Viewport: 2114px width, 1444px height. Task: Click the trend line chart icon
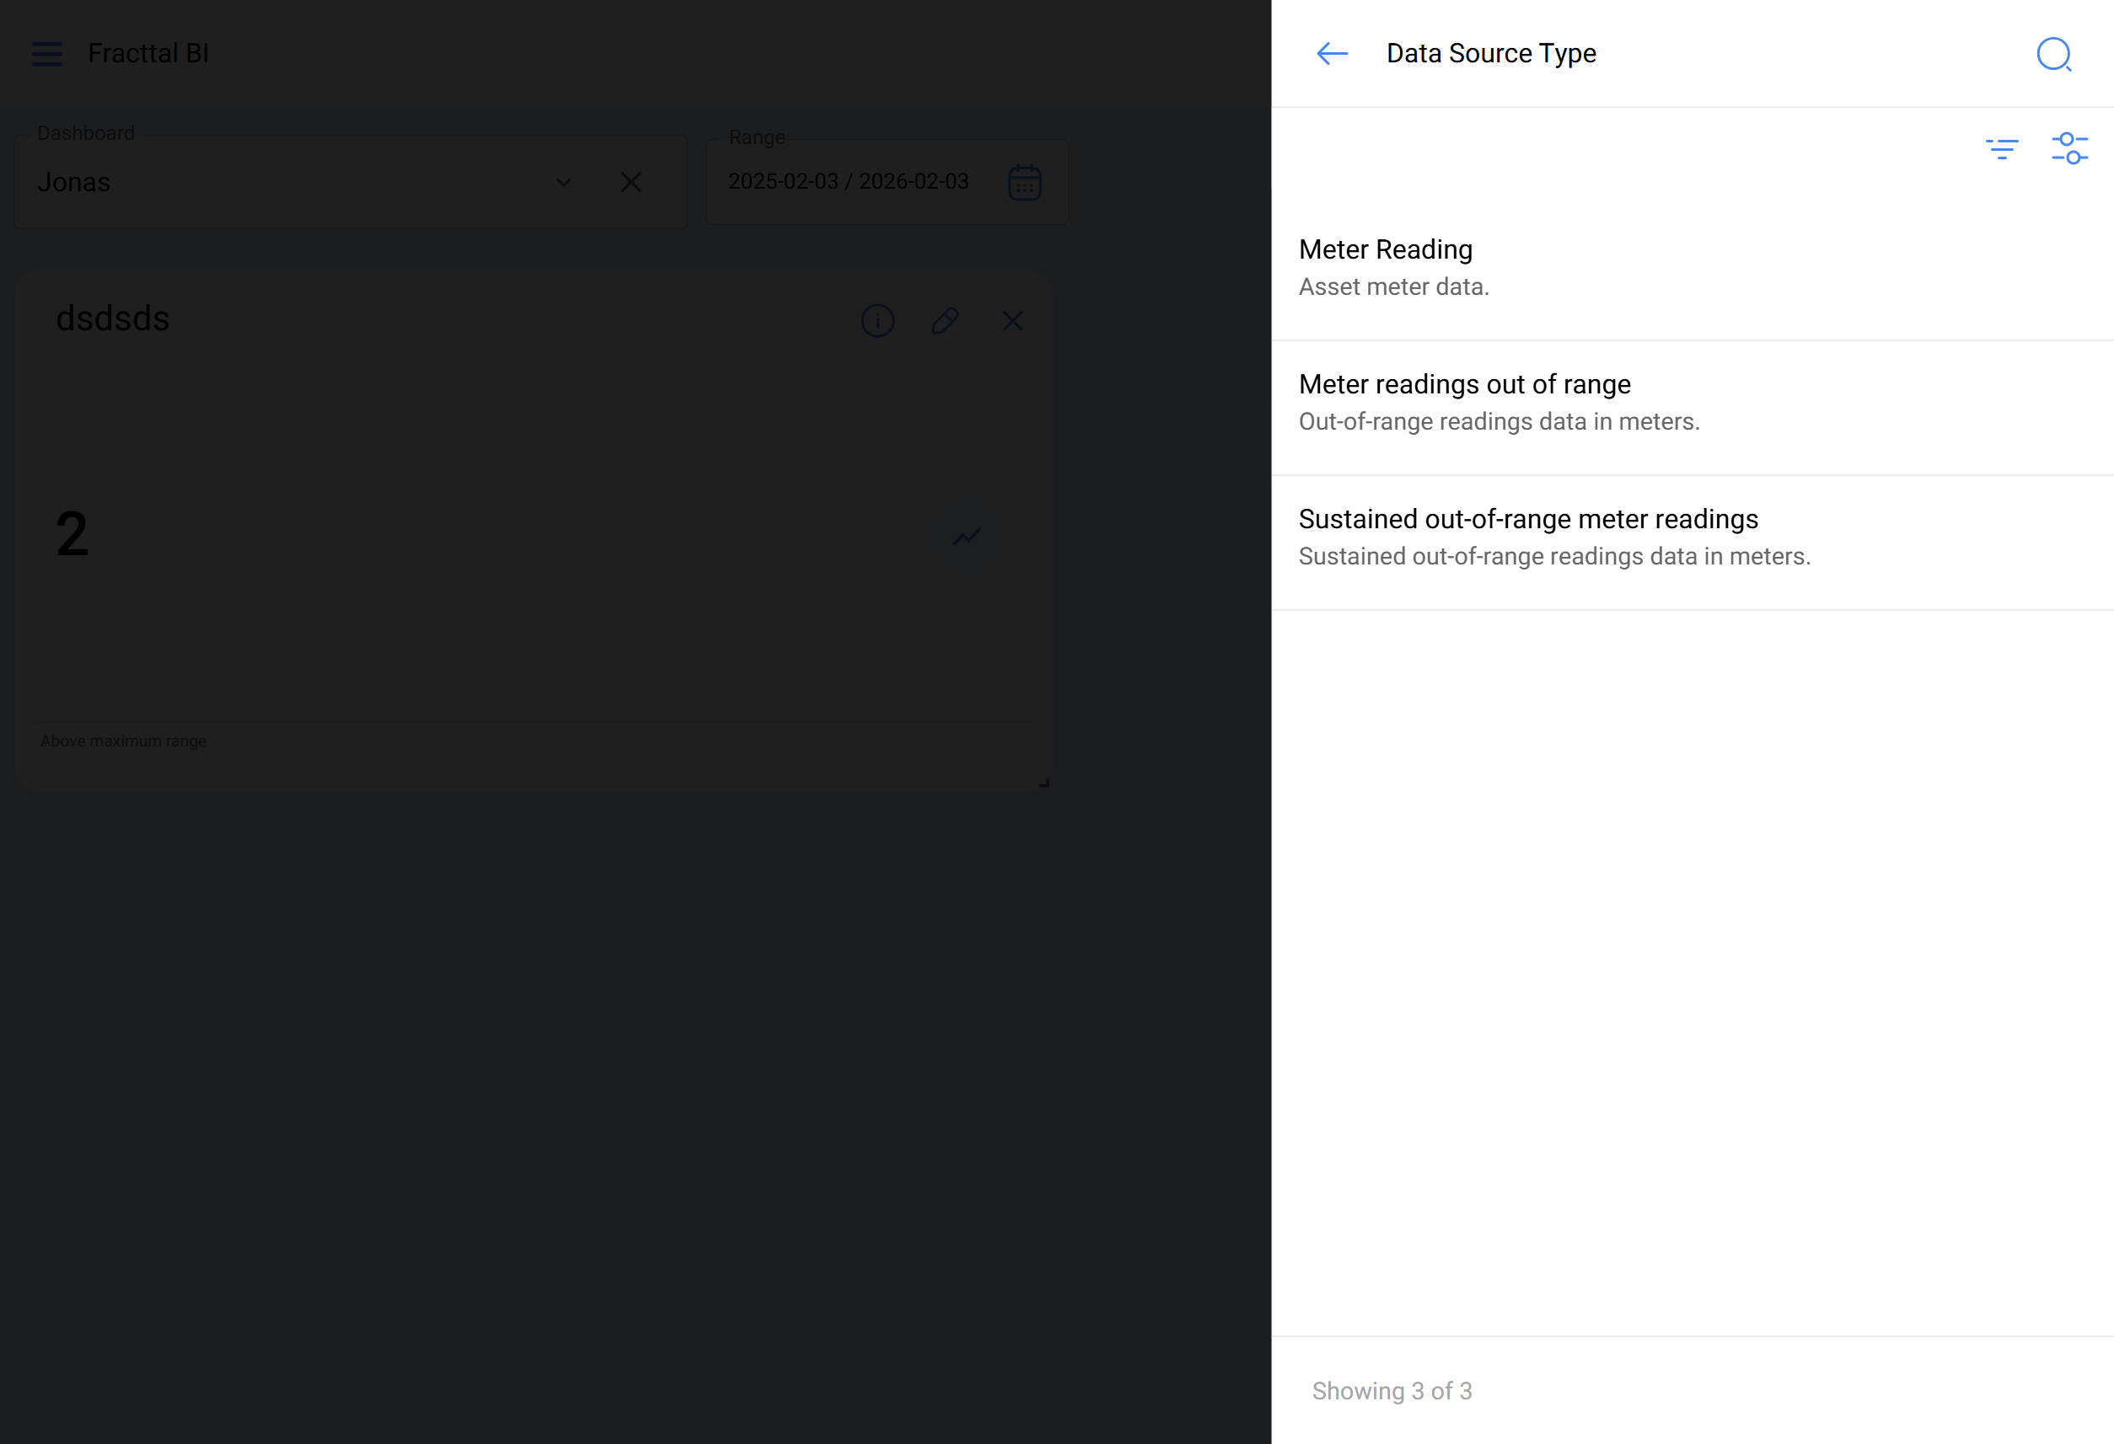[967, 536]
